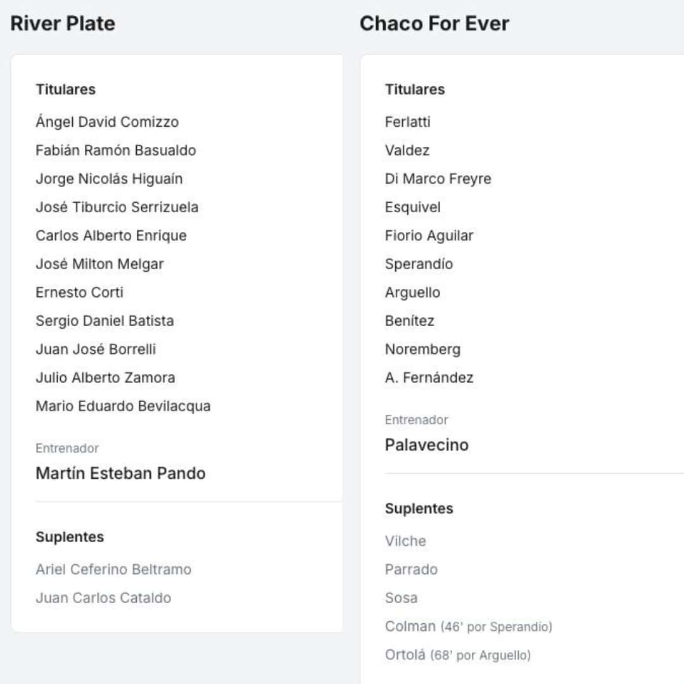Click Ortolá in the Suplentes list
Screen dimensions: 684x684
point(405,655)
